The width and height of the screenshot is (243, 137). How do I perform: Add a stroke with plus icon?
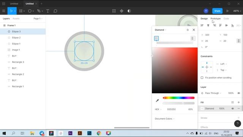(x=239, y=118)
